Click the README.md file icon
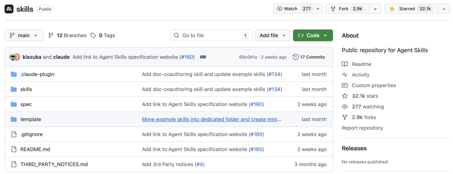Image resolution: width=453 pixels, height=174 pixels. pyautogui.click(x=13, y=149)
